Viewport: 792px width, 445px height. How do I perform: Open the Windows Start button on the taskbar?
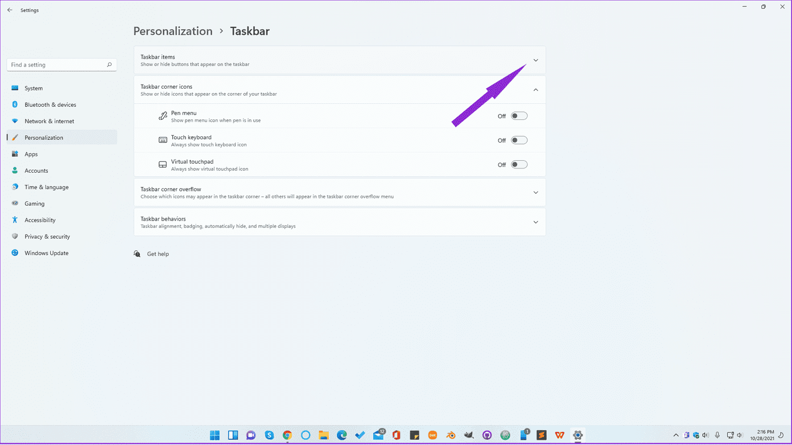214,435
